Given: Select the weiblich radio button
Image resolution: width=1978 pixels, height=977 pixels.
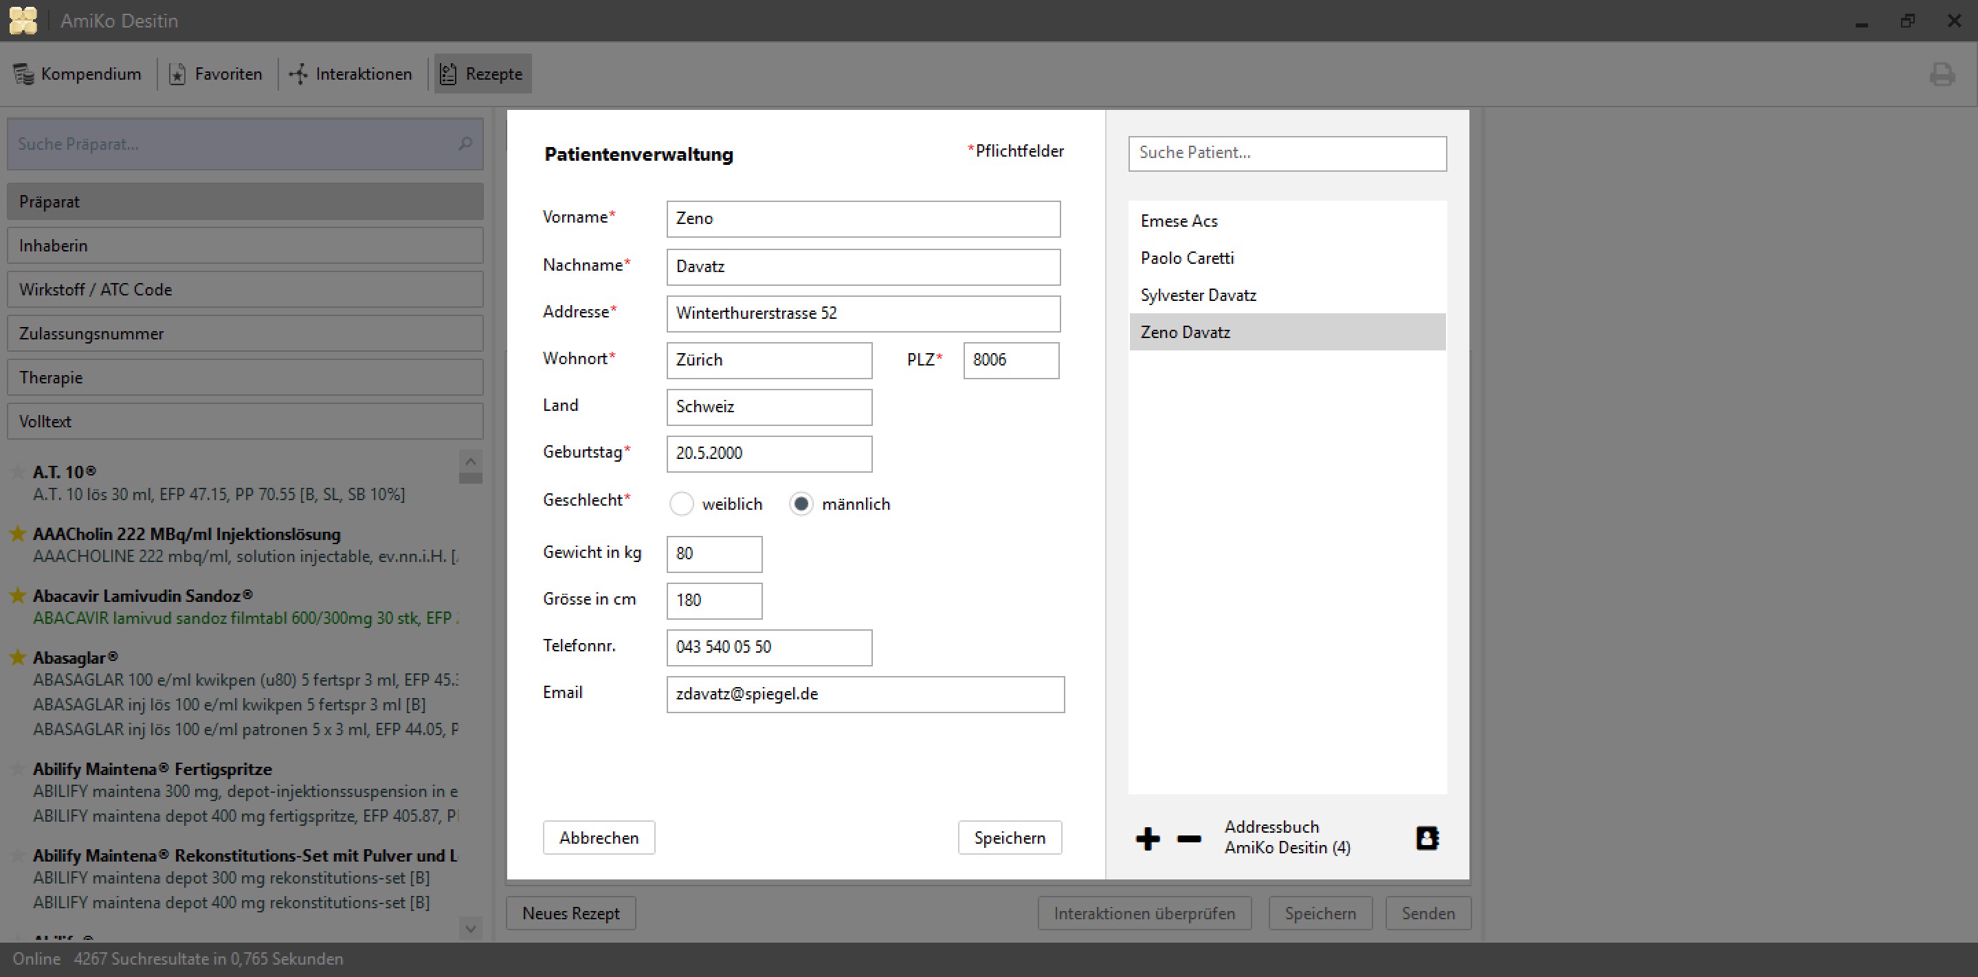Looking at the screenshot, I should pyautogui.click(x=682, y=504).
